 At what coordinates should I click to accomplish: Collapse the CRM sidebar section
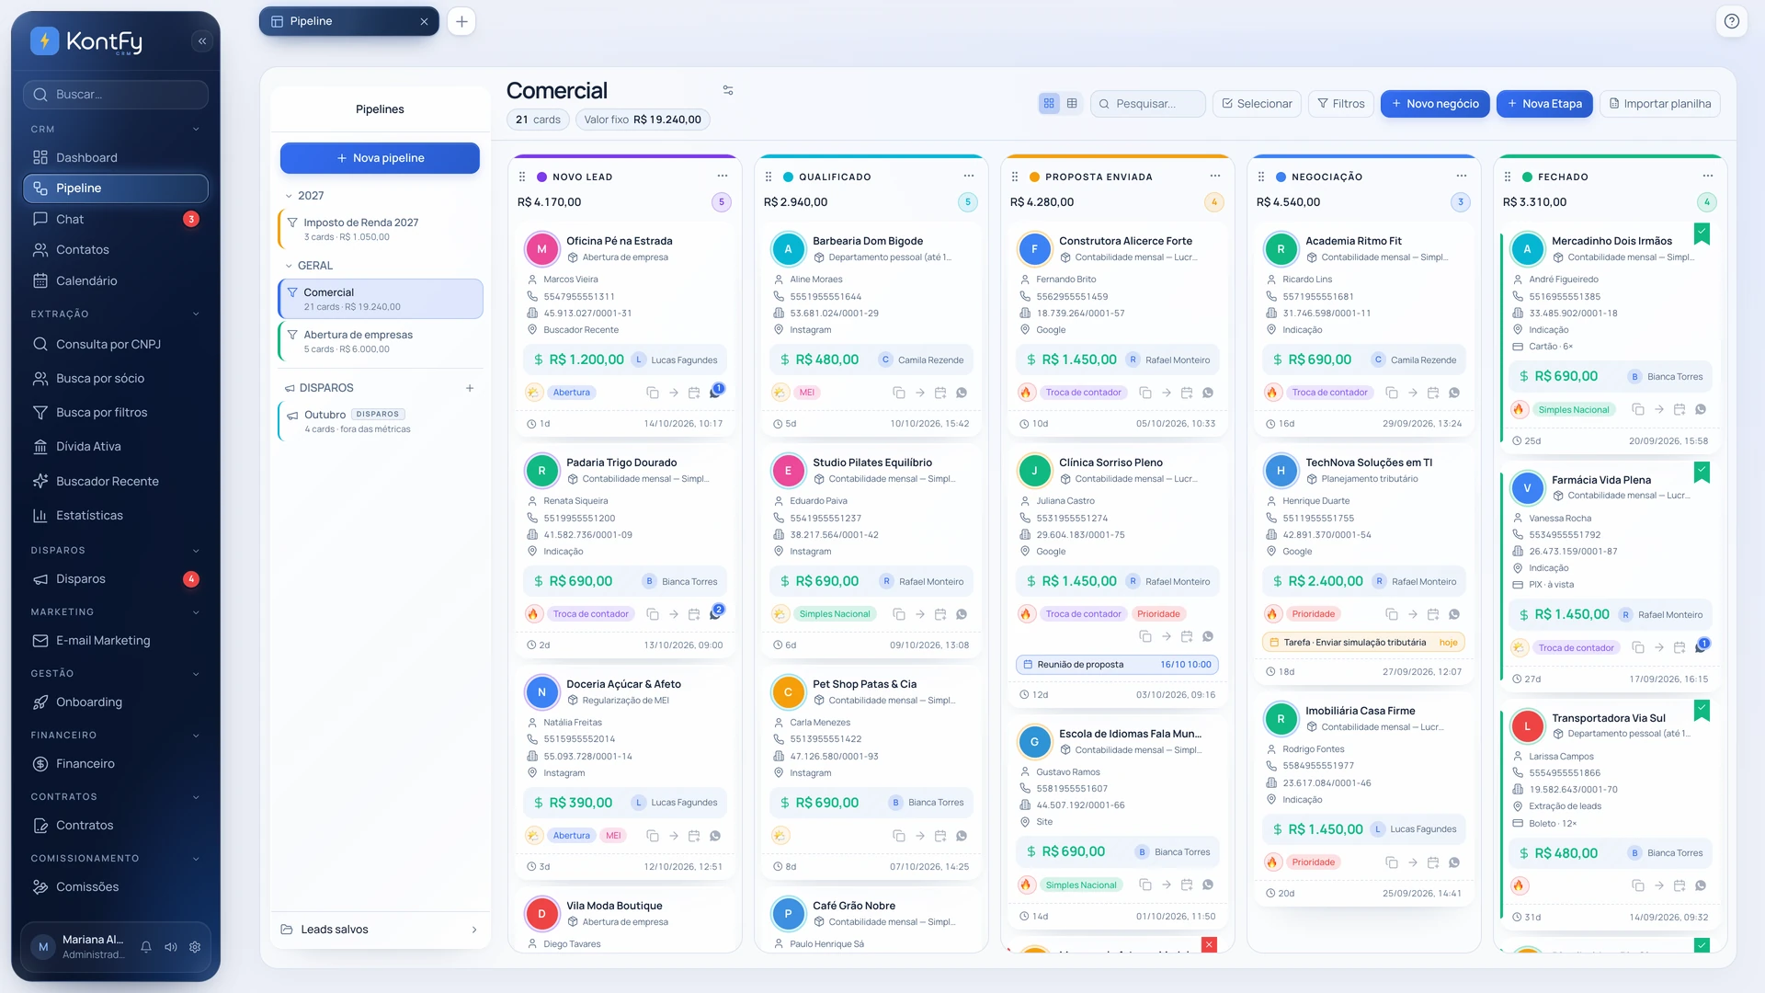tap(196, 130)
